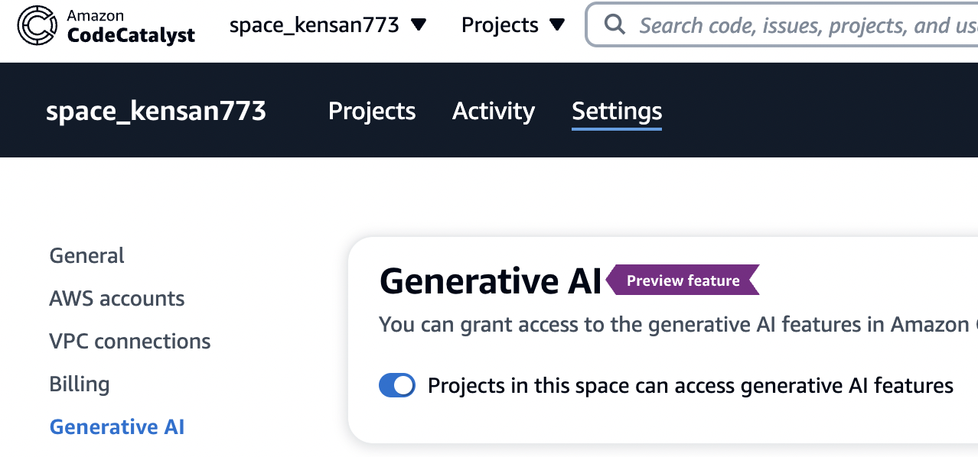
Task: Click the Generative AI page heading
Action: (x=491, y=281)
